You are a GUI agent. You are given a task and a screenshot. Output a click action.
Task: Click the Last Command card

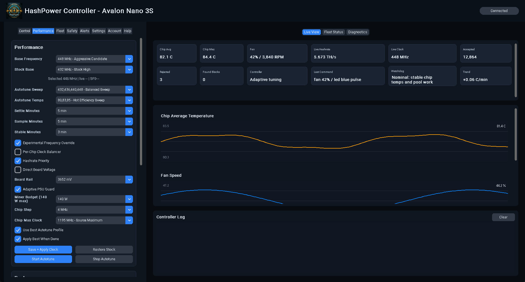tap(348, 76)
